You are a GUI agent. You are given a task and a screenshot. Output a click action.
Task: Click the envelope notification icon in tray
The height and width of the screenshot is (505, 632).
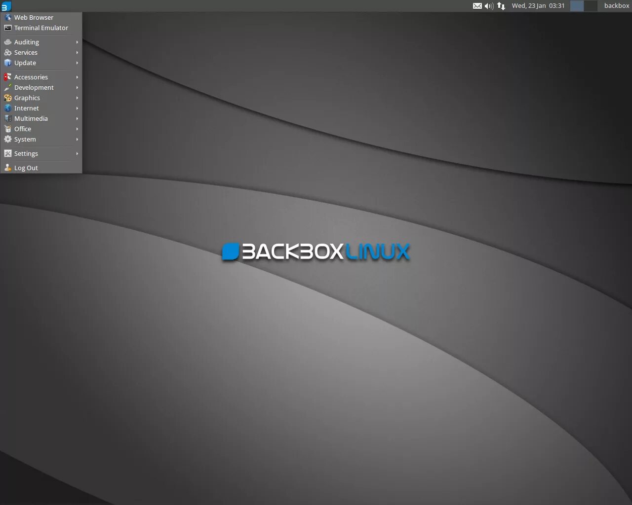pos(477,6)
